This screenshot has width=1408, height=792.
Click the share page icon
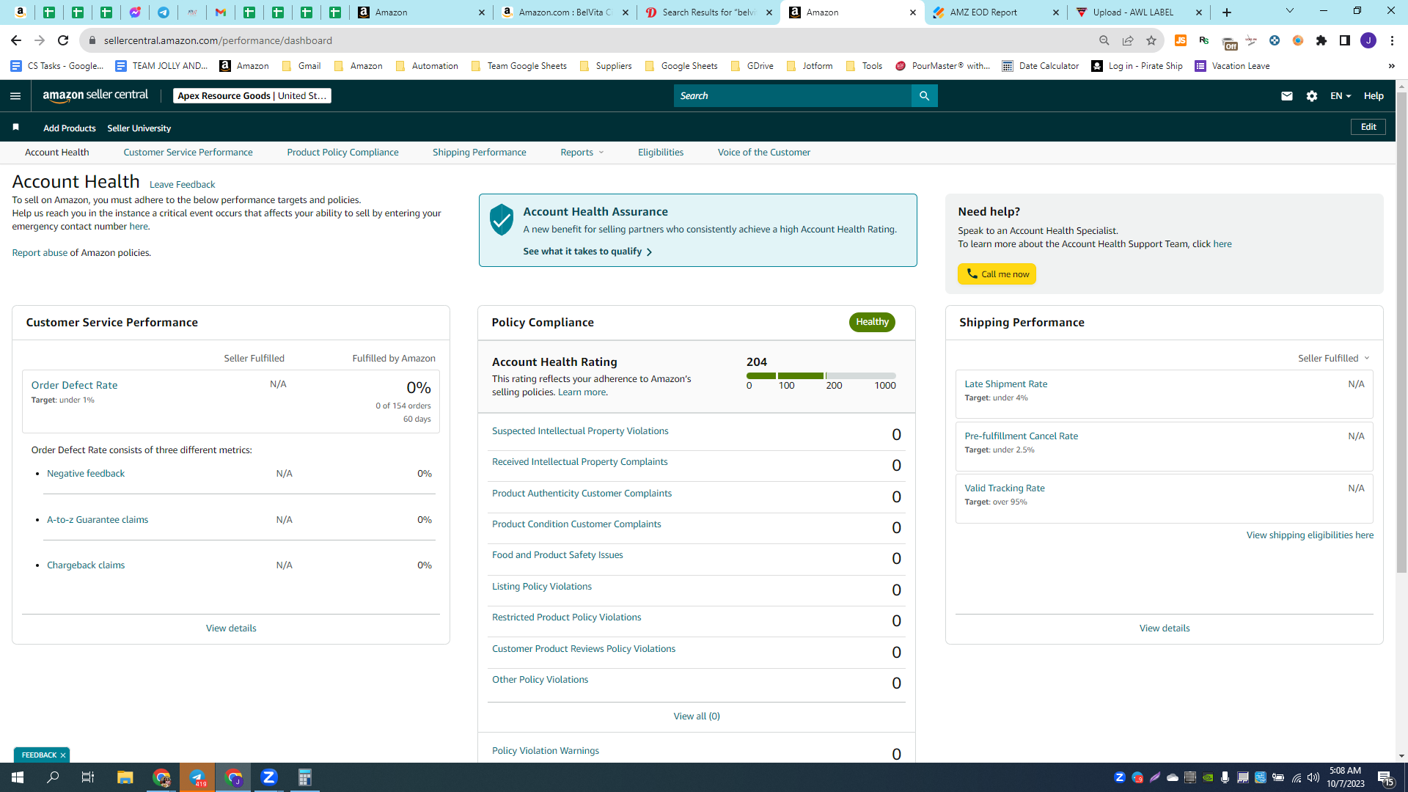click(1128, 40)
